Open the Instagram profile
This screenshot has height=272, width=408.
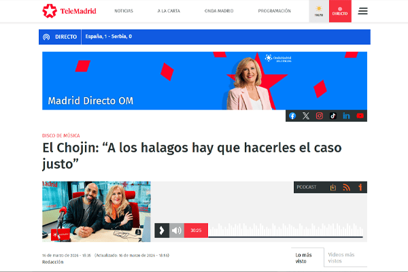(x=320, y=116)
